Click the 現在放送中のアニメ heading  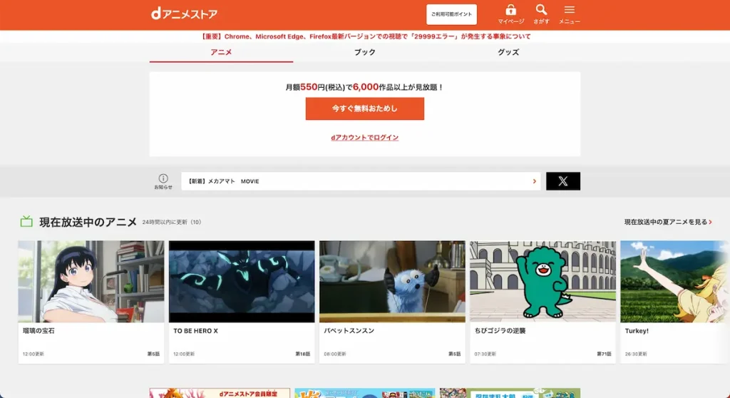(88, 223)
